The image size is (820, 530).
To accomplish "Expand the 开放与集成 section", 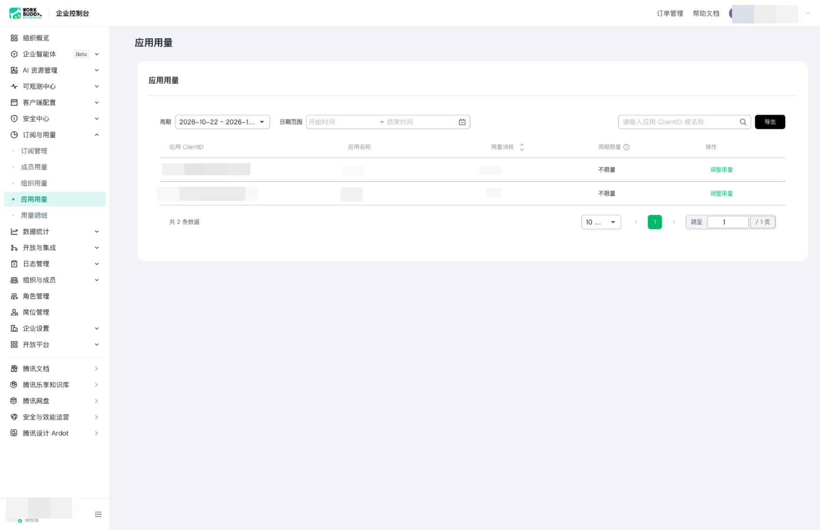I will [97, 248].
